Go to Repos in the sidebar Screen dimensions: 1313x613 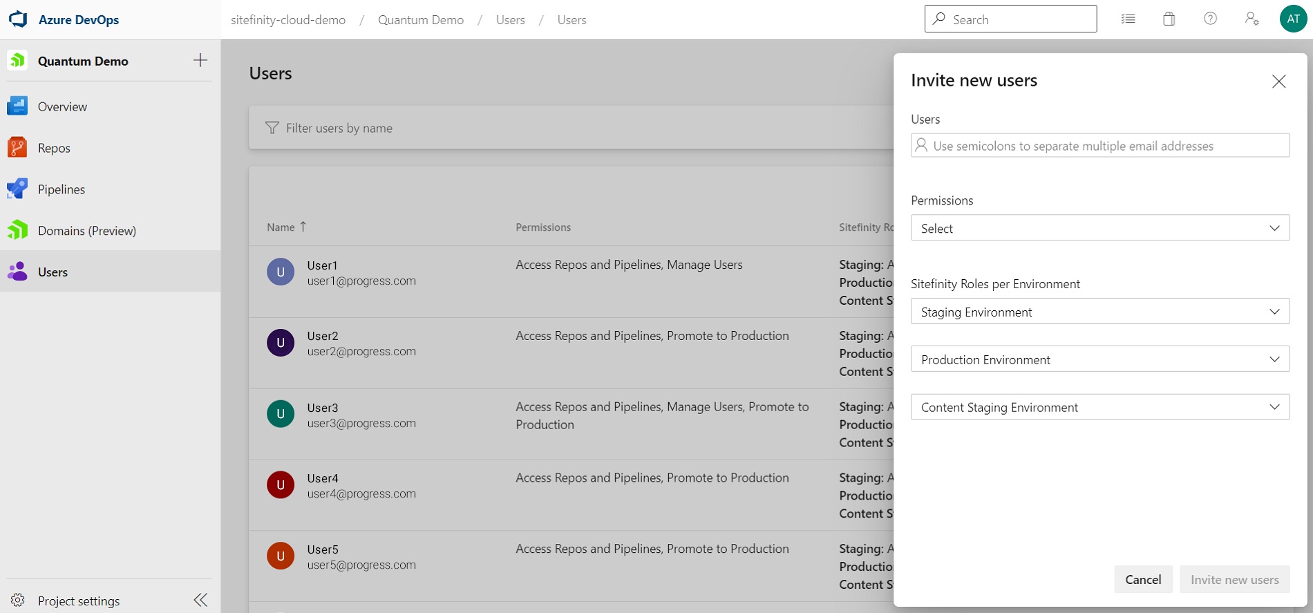tap(54, 148)
